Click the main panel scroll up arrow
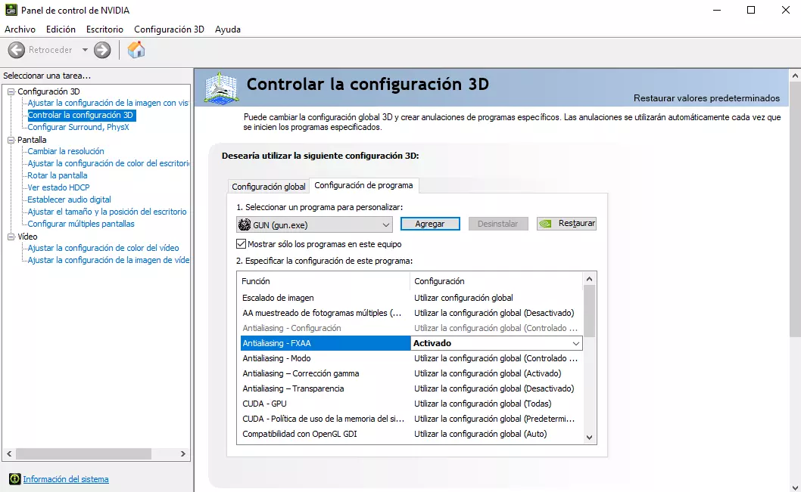 pyautogui.click(x=795, y=76)
